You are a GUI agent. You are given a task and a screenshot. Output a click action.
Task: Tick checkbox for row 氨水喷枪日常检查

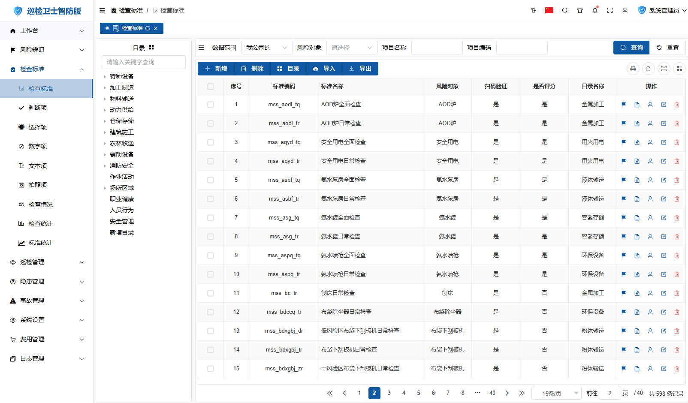click(x=210, y=274)
